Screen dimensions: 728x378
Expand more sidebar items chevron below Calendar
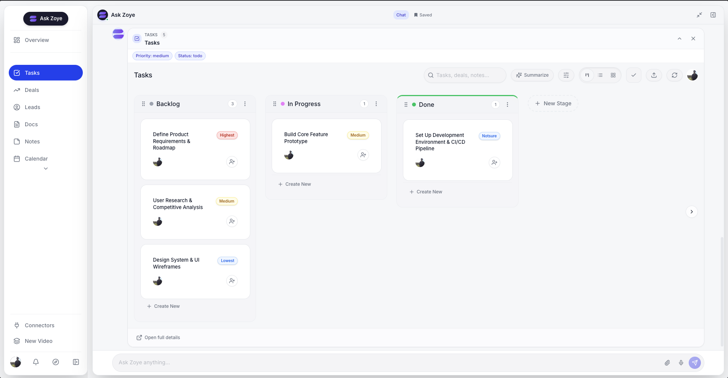46,169
